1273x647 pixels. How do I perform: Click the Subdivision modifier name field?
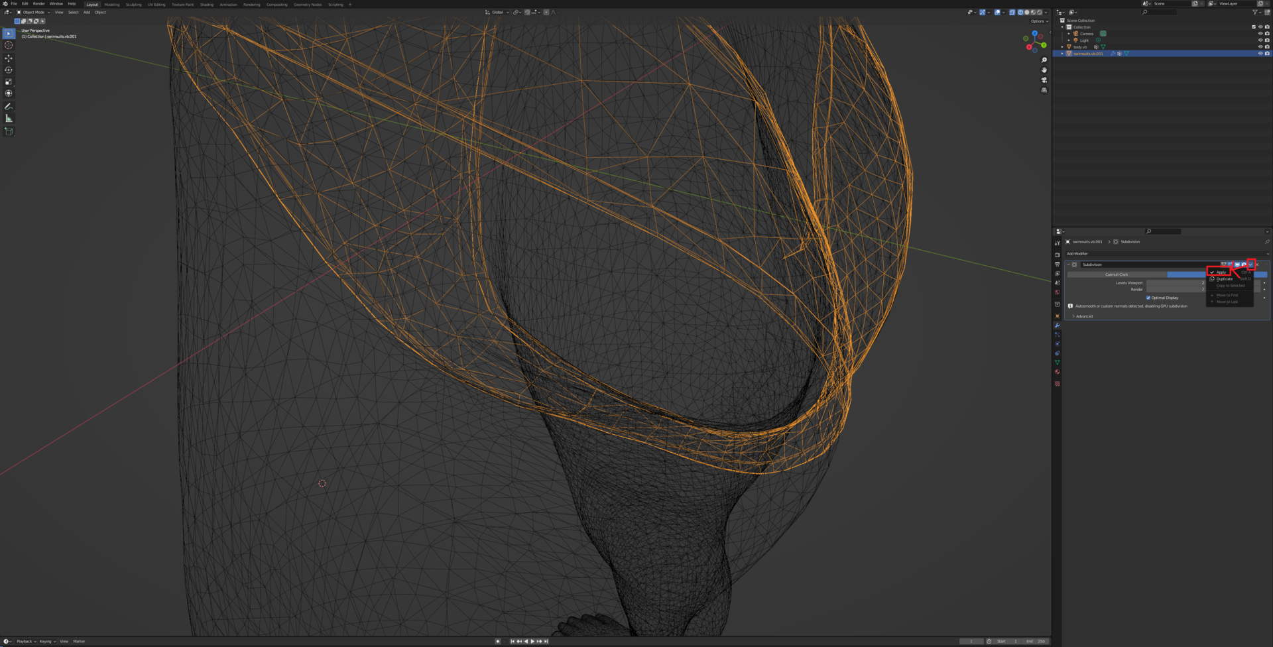coord(1149,265)
